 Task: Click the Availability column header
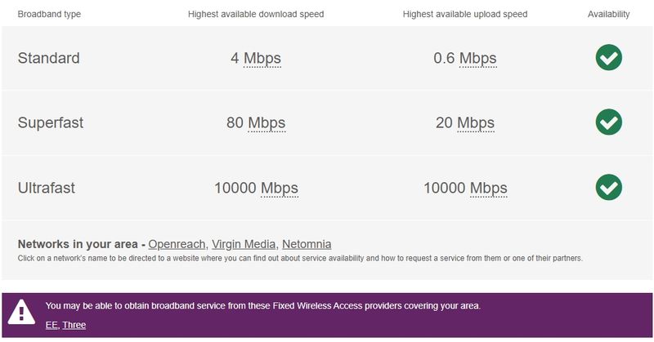608,15
